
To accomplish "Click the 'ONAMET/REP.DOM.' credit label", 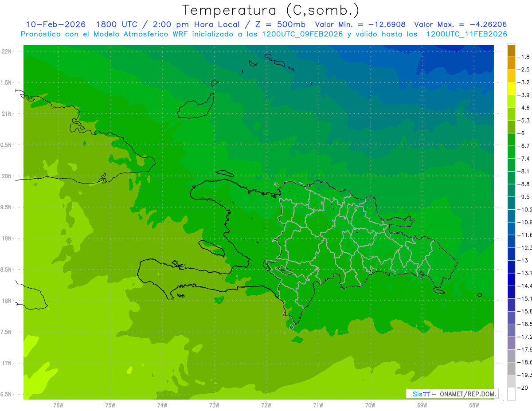I will click(x=468, y=394).
